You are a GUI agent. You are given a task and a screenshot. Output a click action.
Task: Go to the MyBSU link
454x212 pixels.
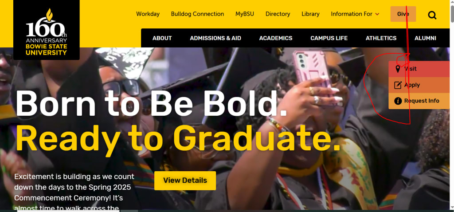click(x=245, y=14)
